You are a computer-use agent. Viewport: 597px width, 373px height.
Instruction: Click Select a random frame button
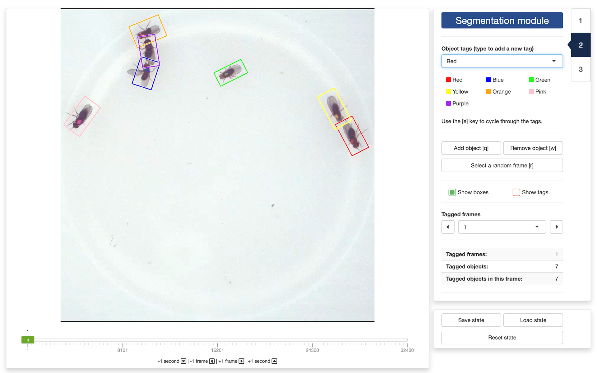pos(502,166)
